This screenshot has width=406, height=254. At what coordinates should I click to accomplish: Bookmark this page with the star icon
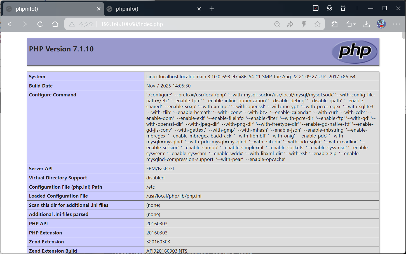317,24
